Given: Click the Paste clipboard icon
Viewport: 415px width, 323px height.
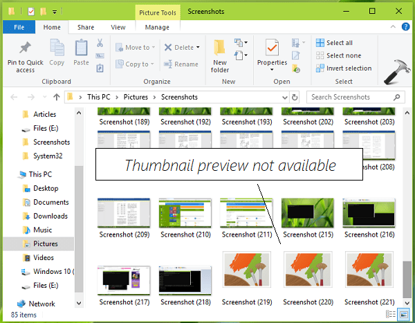Looking at the screenshot, I should (81, 48).
